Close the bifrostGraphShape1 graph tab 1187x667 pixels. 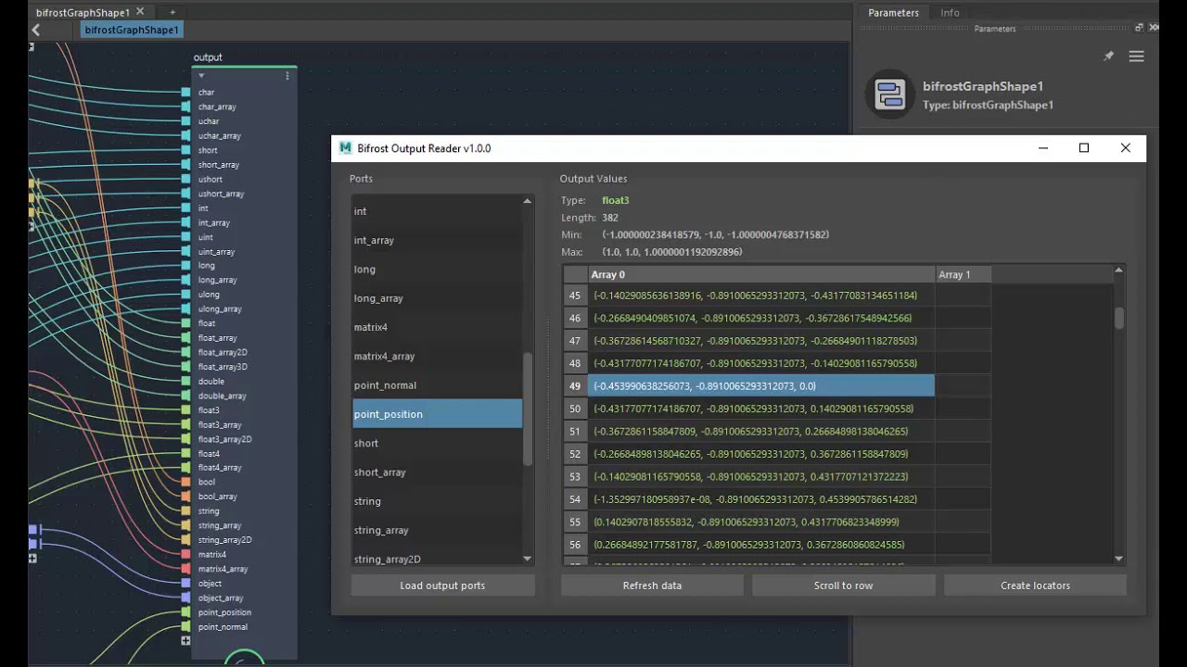point(140,12)
